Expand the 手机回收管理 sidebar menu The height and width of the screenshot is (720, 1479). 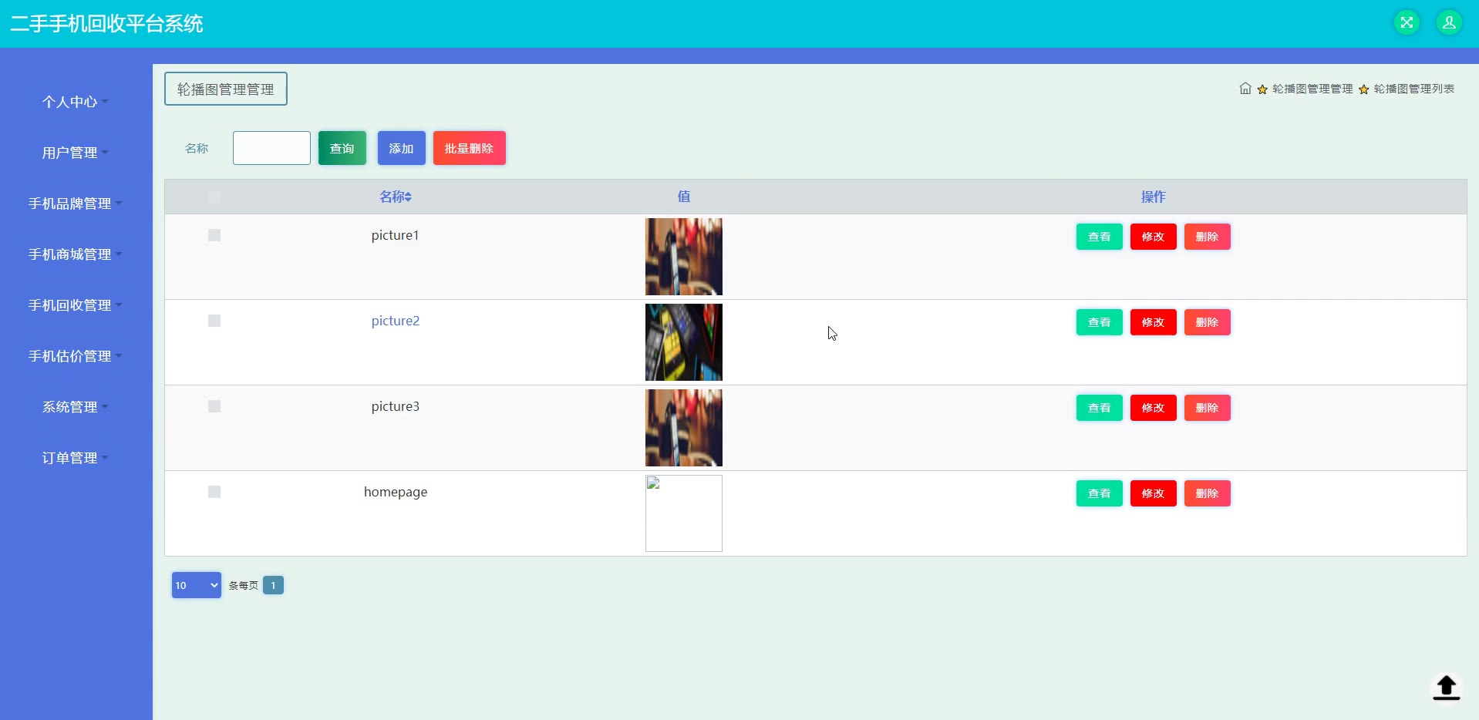click(x=76, y=305)
